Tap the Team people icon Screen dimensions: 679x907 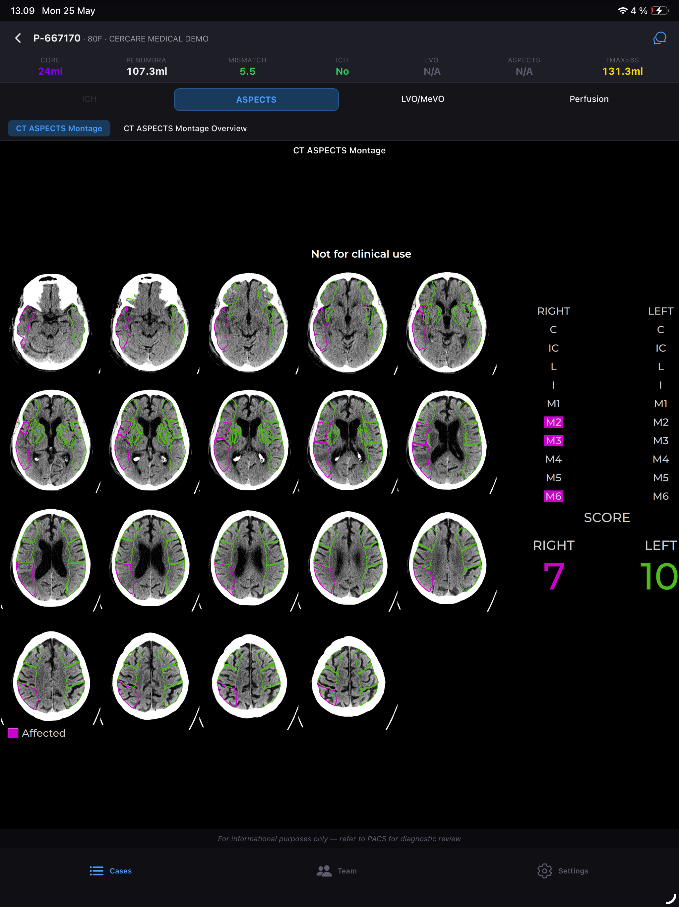[324, 870]
